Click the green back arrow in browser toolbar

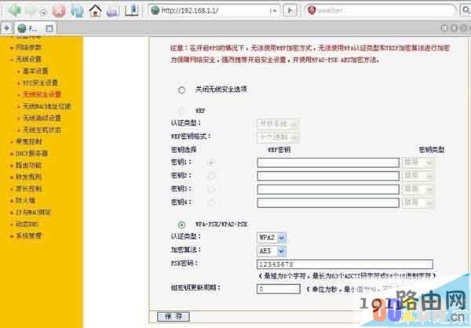pos(14,11)
